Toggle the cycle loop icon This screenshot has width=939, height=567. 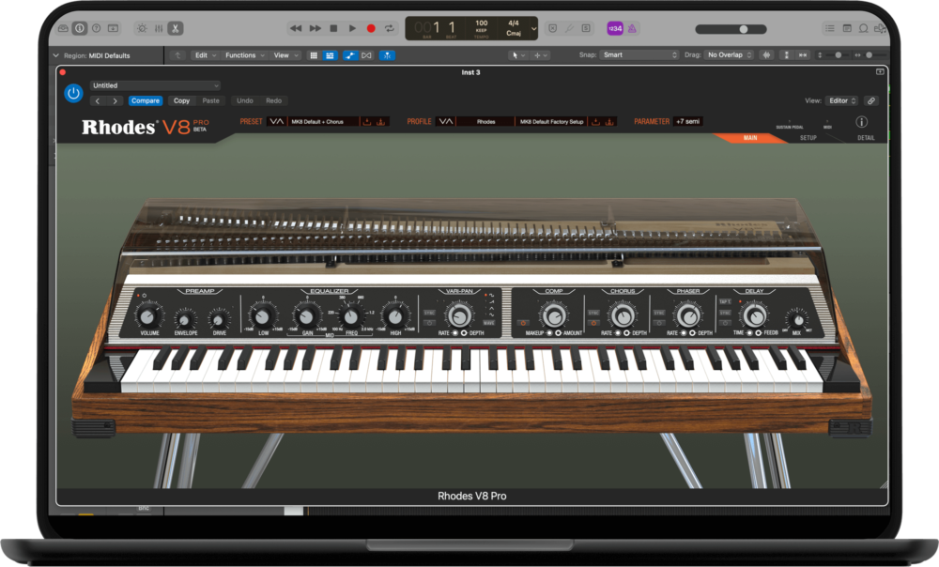(x=390, y=28)
